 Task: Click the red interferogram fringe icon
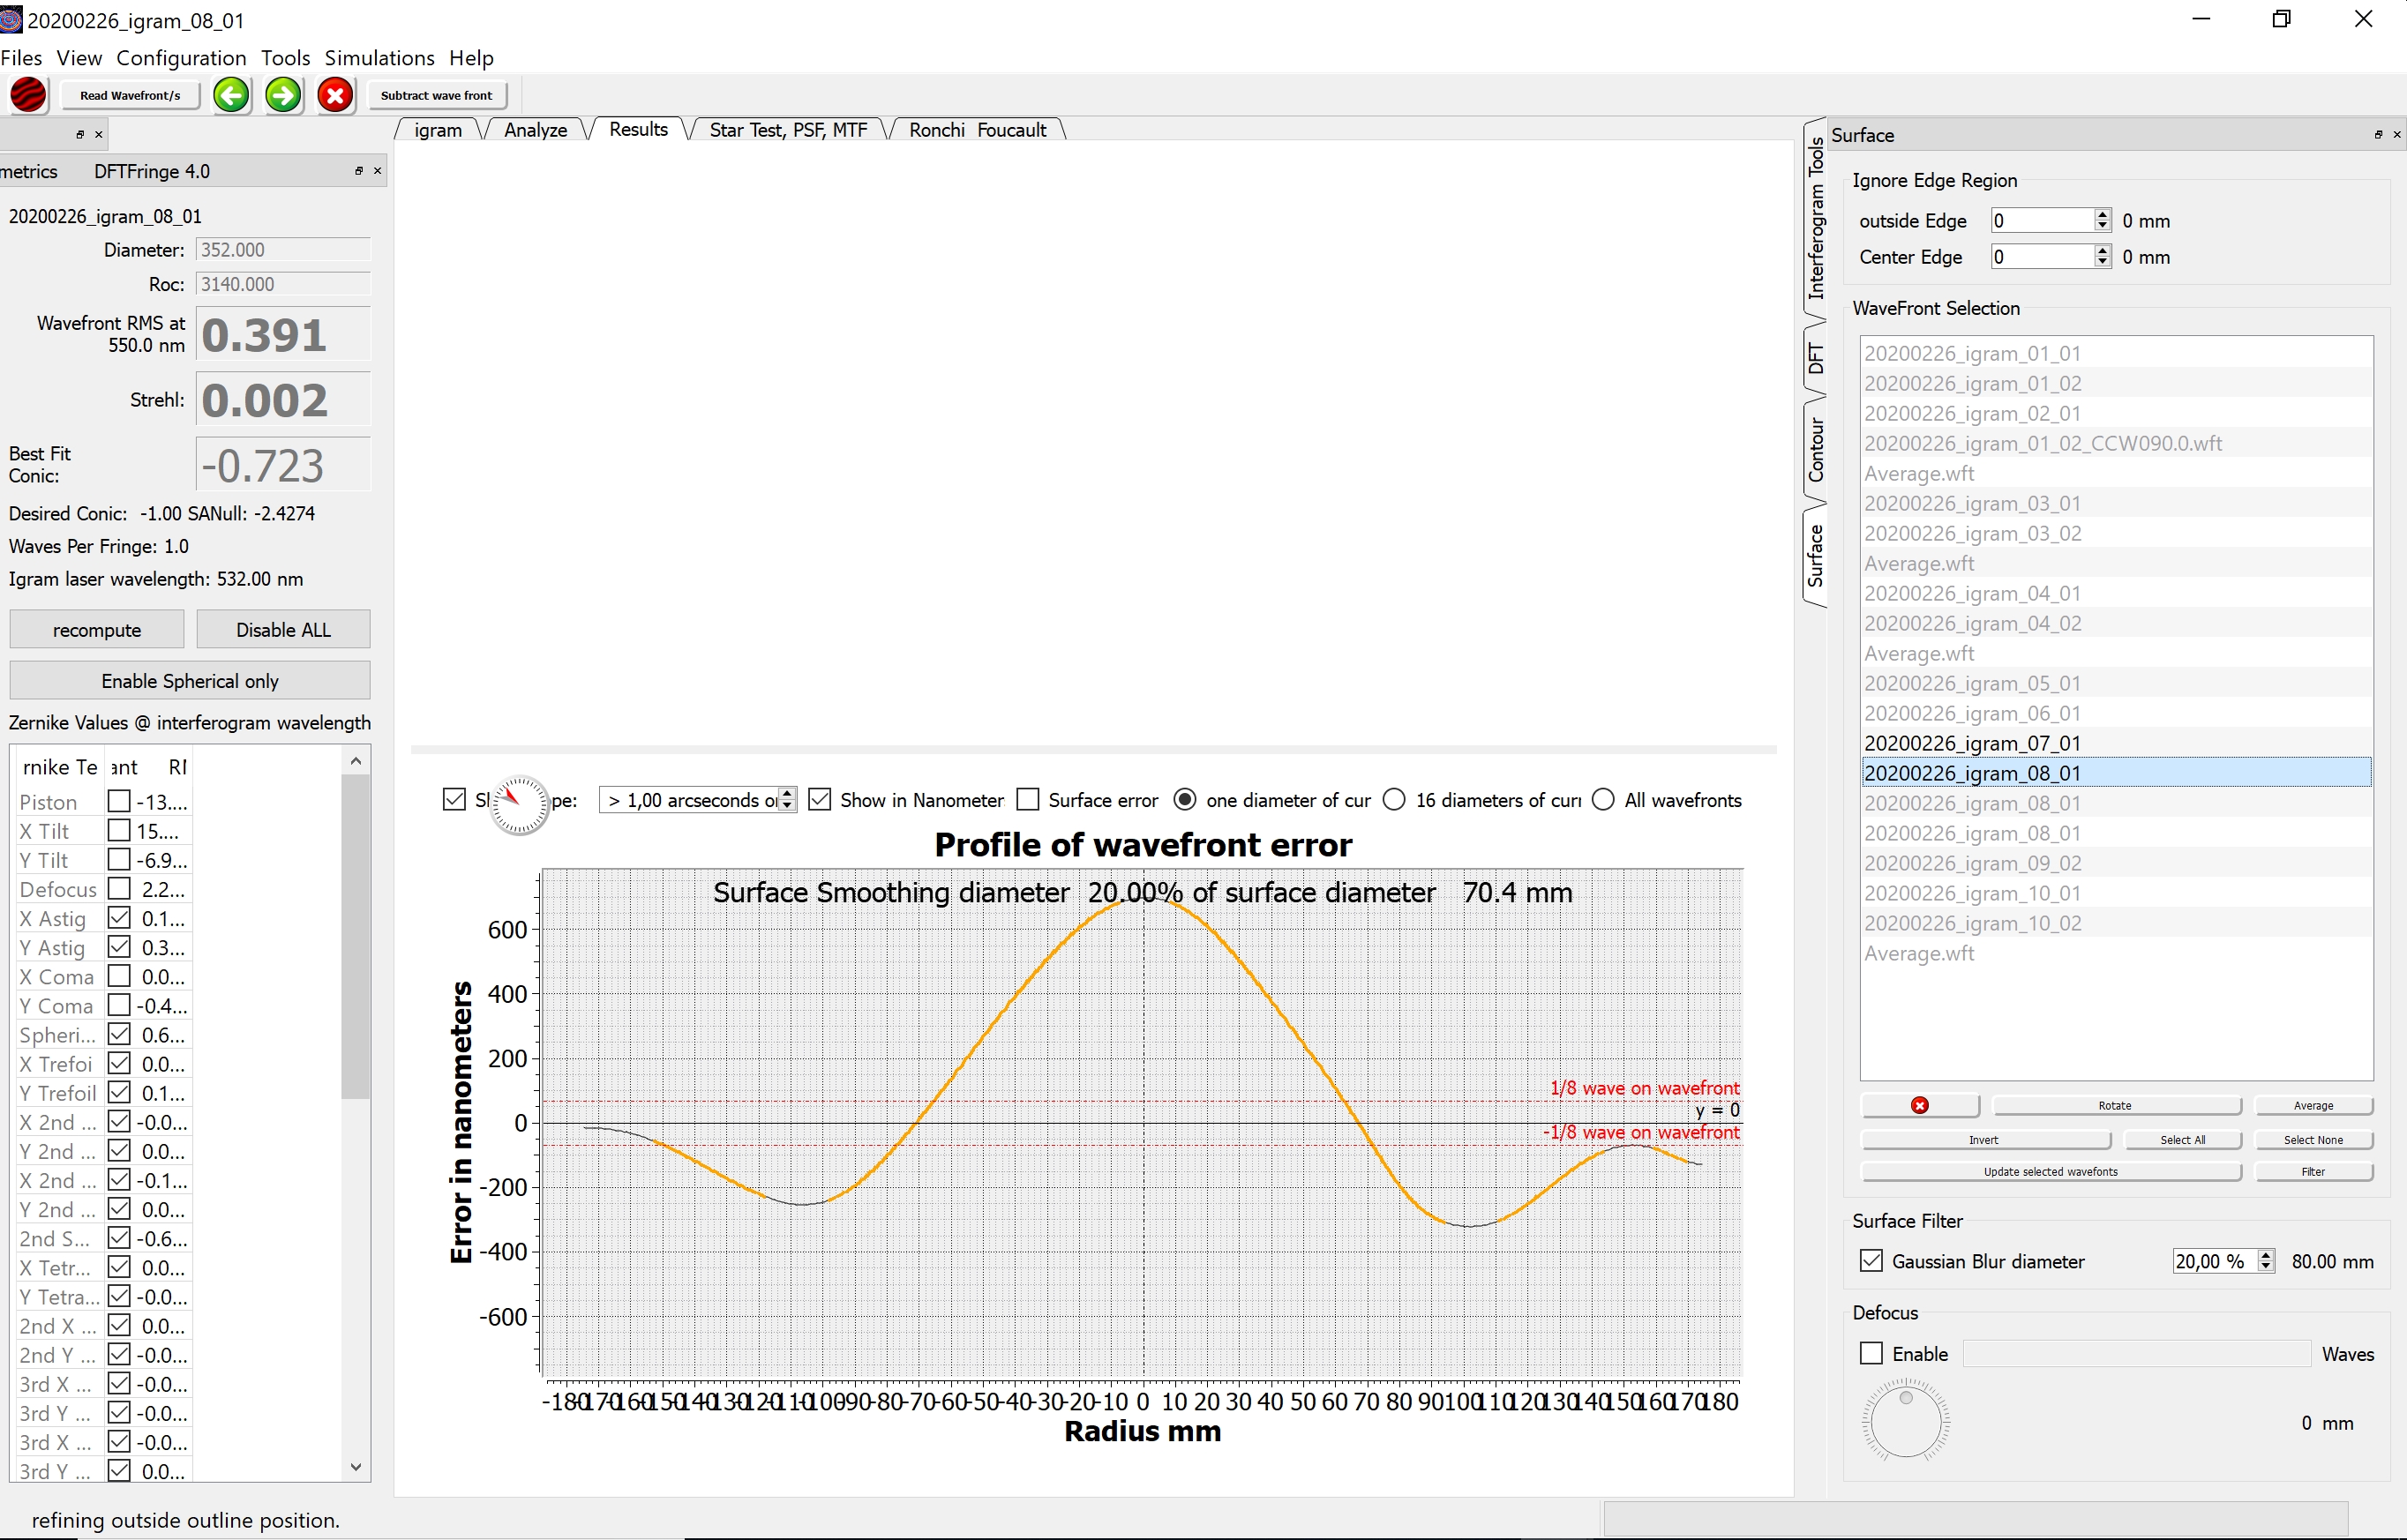28,96
